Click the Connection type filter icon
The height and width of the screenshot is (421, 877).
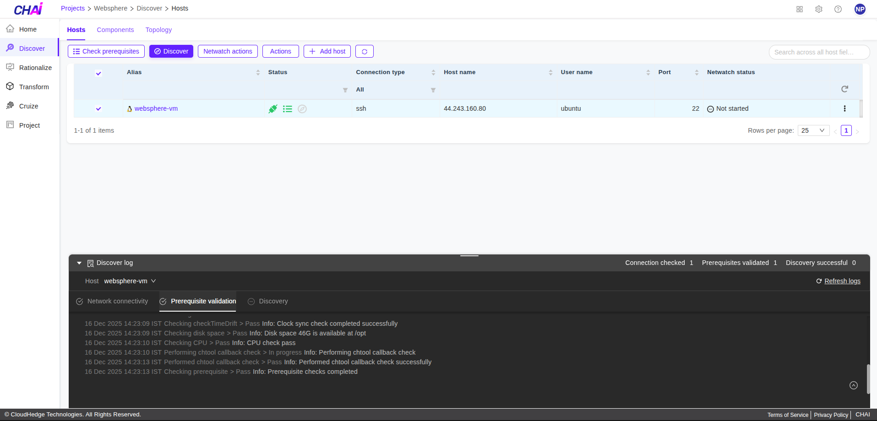[x=433, y=90]
